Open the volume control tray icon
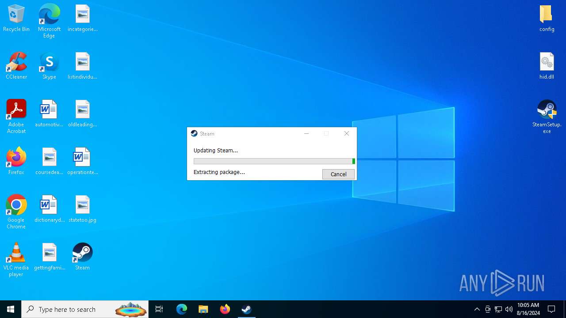This screenshot has width=566, height=318. [509, 309]
